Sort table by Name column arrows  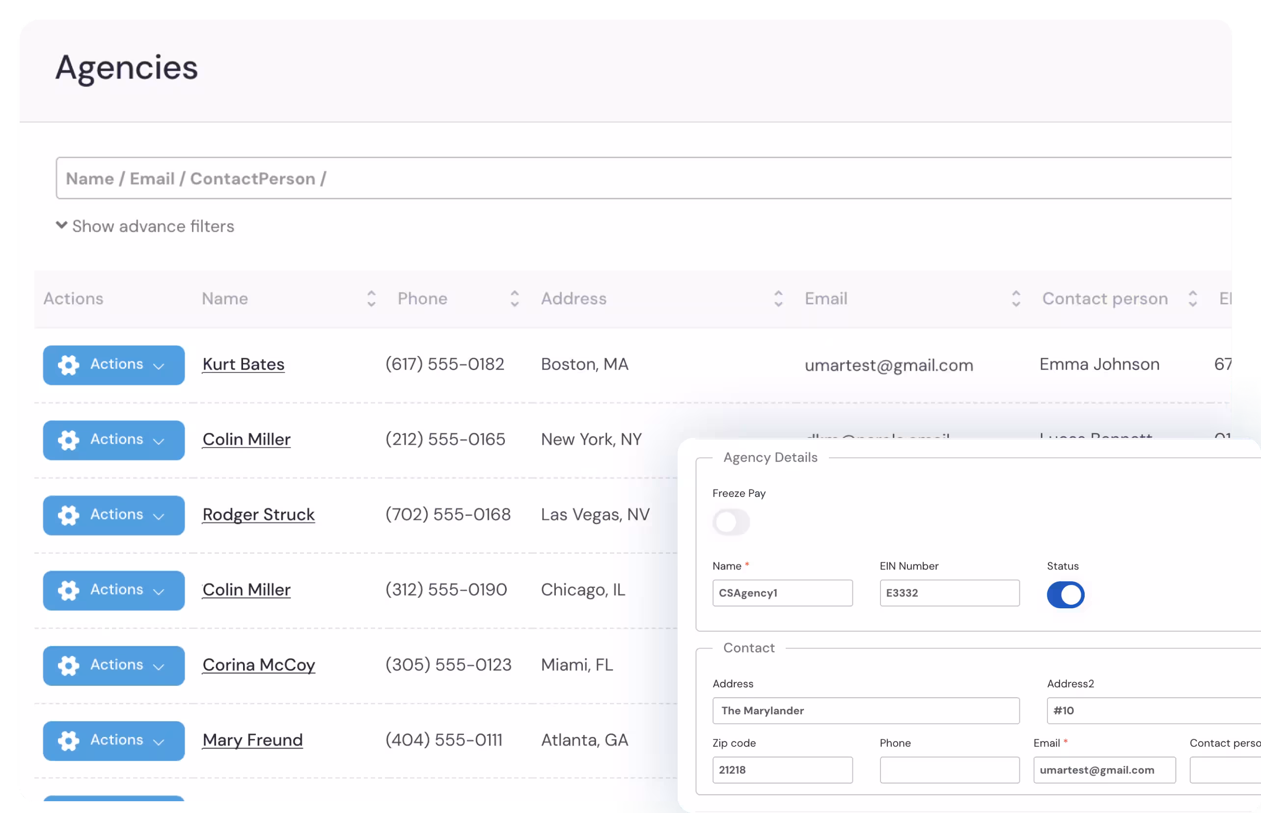tap(371, 298)
